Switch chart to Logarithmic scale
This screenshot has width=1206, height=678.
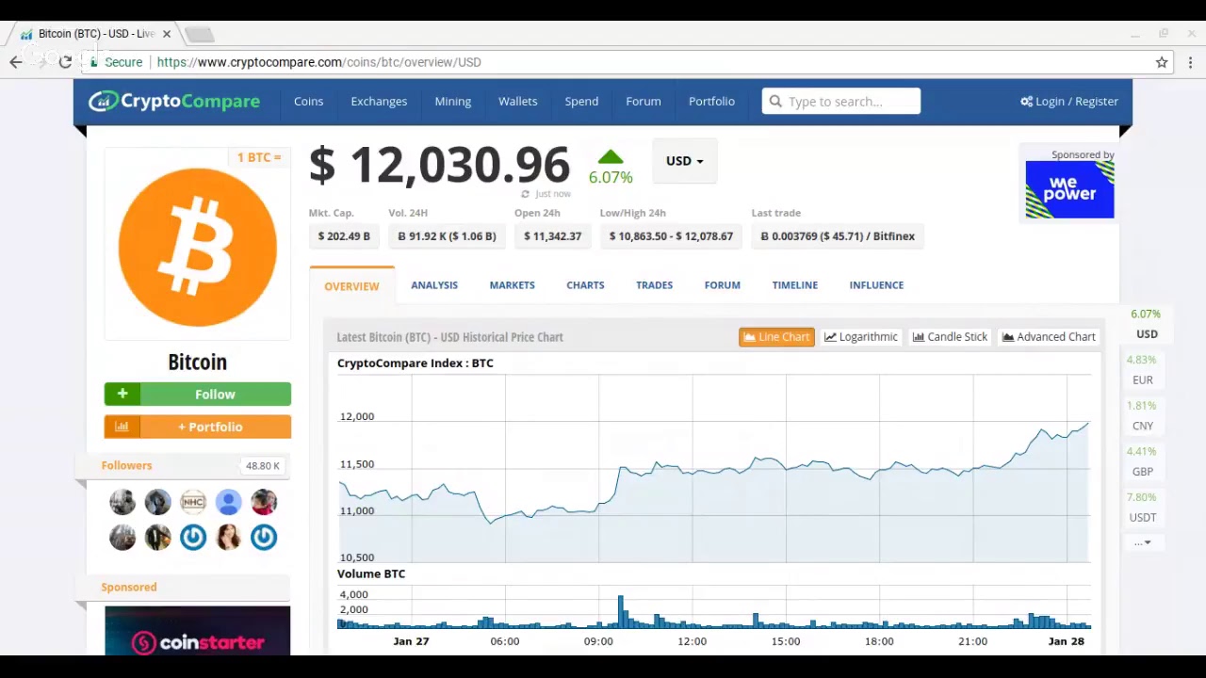[861, 337]
